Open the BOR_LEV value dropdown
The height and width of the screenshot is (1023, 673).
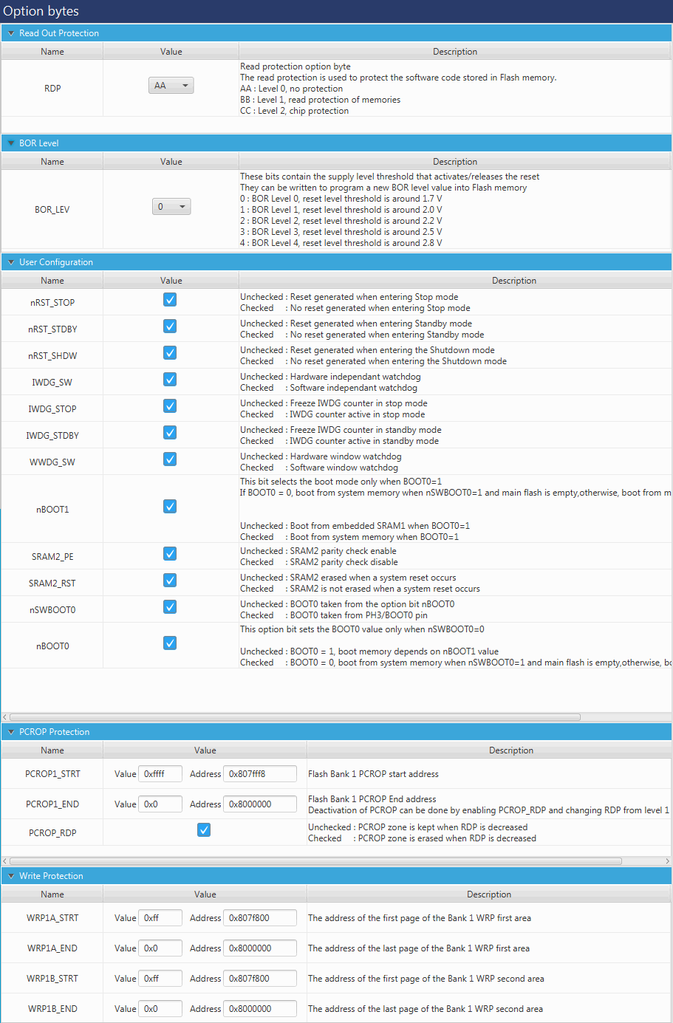[x=171, y=207]
